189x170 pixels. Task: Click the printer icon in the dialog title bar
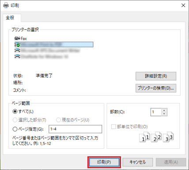click(6, 6)
